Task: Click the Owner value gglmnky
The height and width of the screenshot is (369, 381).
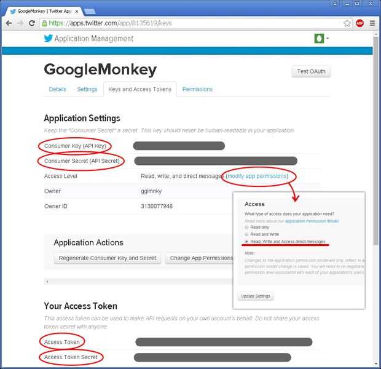Action: coord(151,191)
